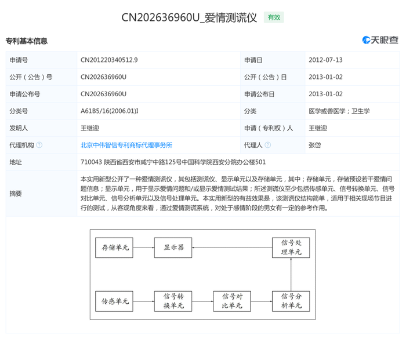Screen dimensions: 406x338
Task: Click the 发明人 label cell
Action: 41,128
